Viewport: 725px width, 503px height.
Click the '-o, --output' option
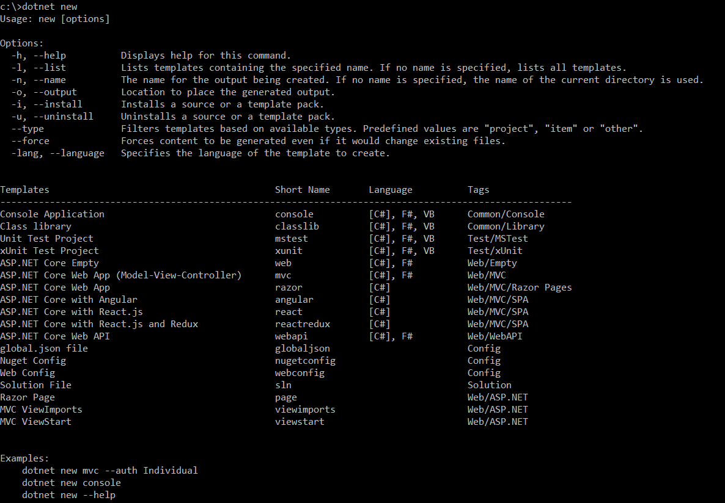click(x=45, y=92)
